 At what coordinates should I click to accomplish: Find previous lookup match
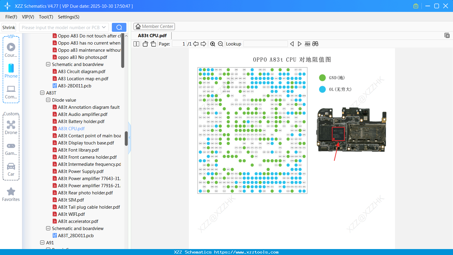pyautogui.click(x=292, y=44)
